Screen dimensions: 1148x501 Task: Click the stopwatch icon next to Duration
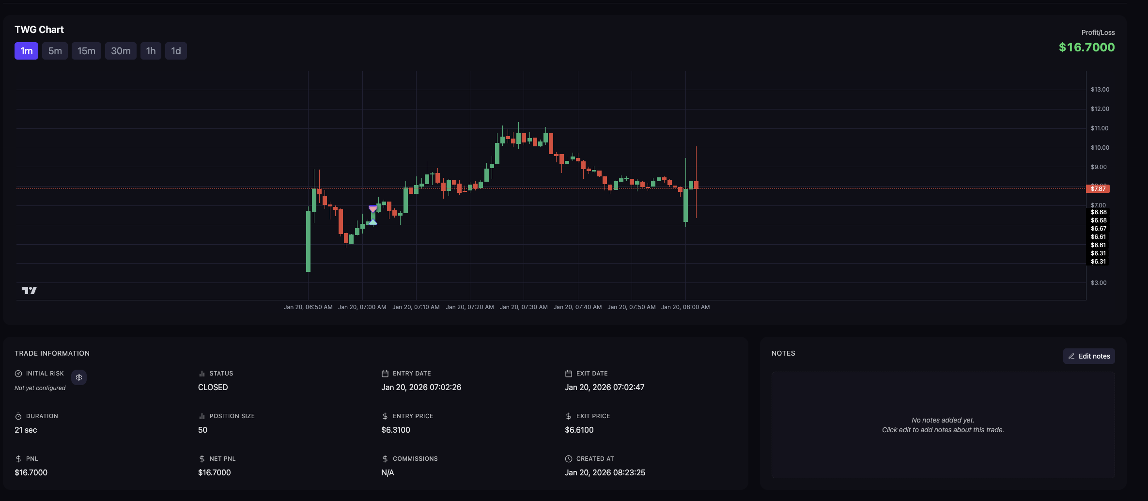click(x=18, y=416)
